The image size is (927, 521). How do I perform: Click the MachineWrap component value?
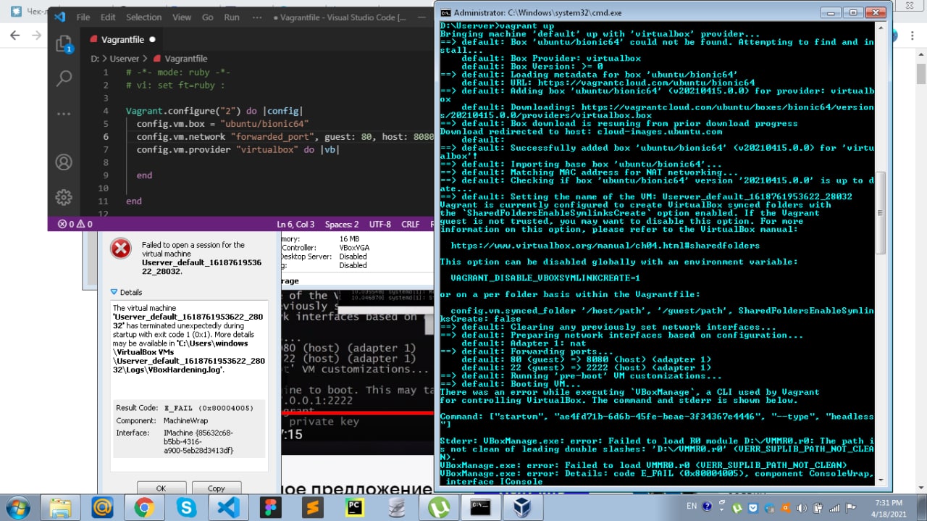pos(186,420)
